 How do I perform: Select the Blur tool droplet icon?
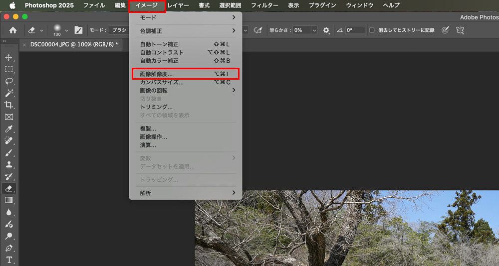coord(9,212)
